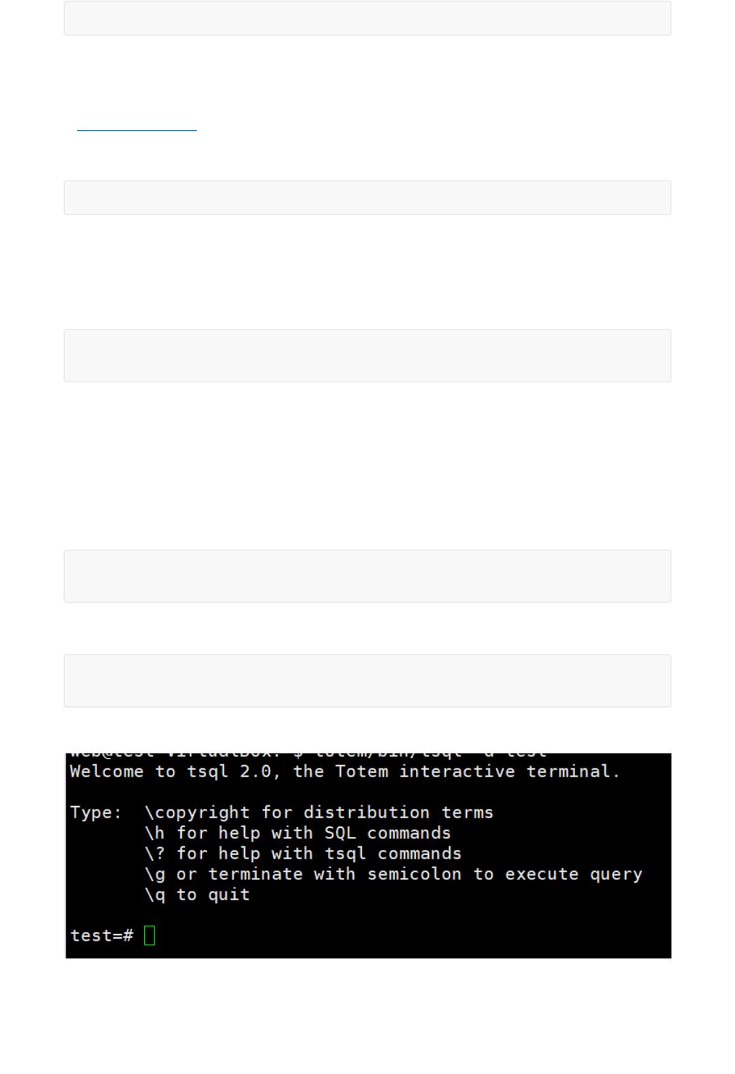Click the \g or terminate with semicolon line
This screenshot has width=735, height=1074.
(393, 874)
